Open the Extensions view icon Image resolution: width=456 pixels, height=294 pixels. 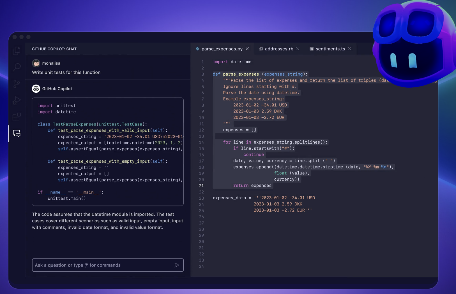pyautogui.click(x=17, y=117)
